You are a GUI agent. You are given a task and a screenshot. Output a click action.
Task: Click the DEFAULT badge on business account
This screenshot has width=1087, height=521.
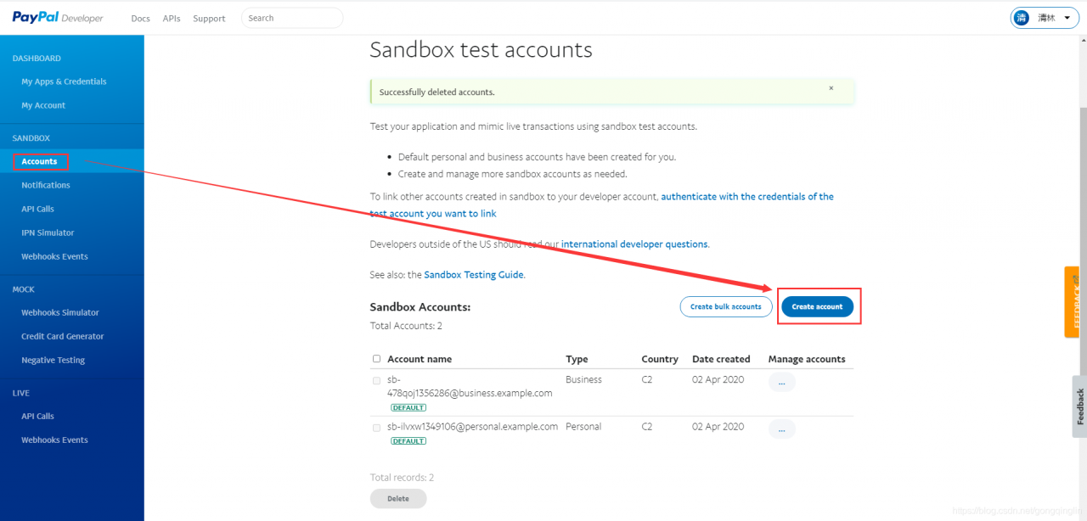(x=408, y=407)
